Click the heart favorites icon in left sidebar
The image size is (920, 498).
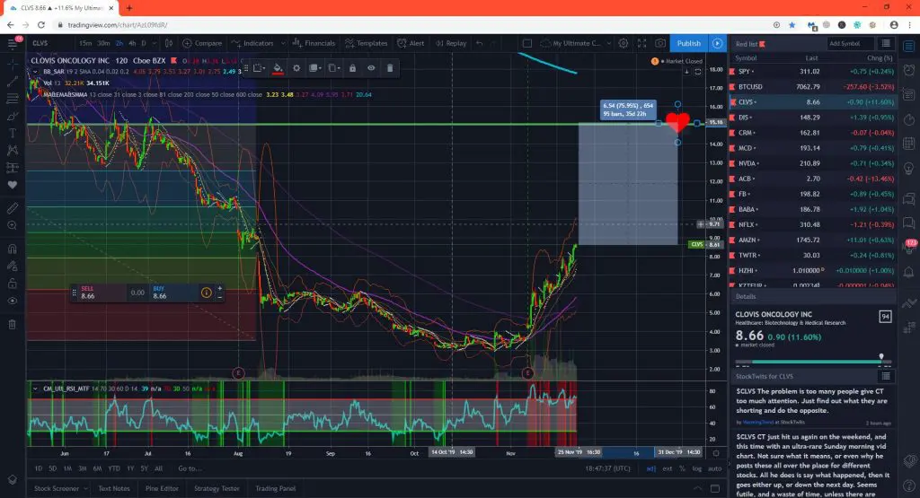pyautogui.click(x=13, y=185)
